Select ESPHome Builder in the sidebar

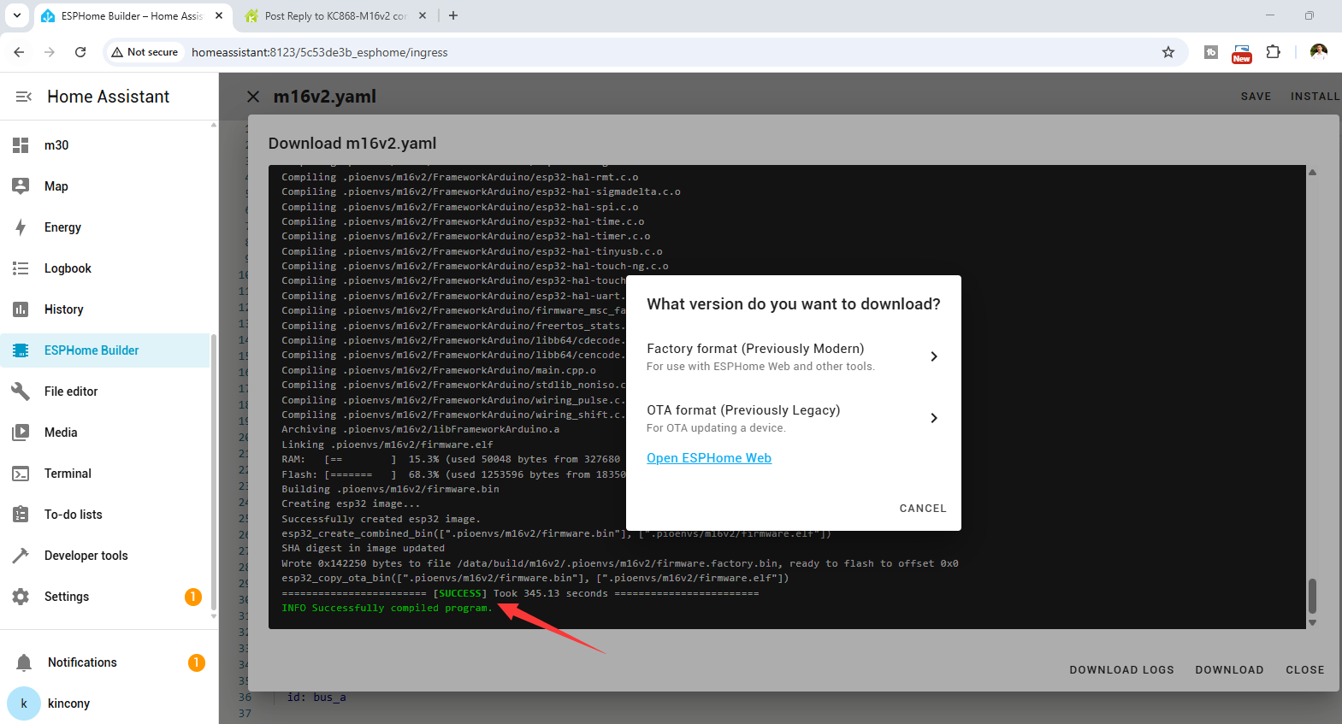click(92, 350)
